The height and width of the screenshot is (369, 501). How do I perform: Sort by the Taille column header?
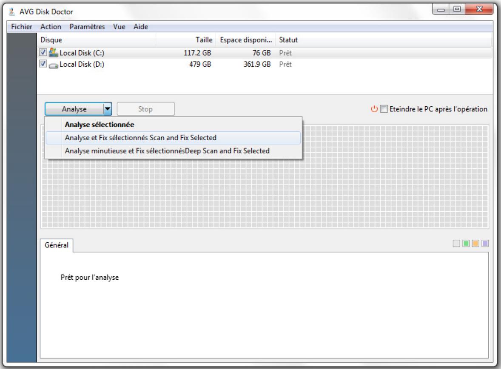186,40
